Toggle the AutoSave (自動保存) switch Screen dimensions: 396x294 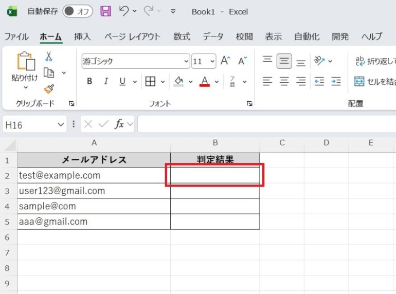(x=78, y=11)
